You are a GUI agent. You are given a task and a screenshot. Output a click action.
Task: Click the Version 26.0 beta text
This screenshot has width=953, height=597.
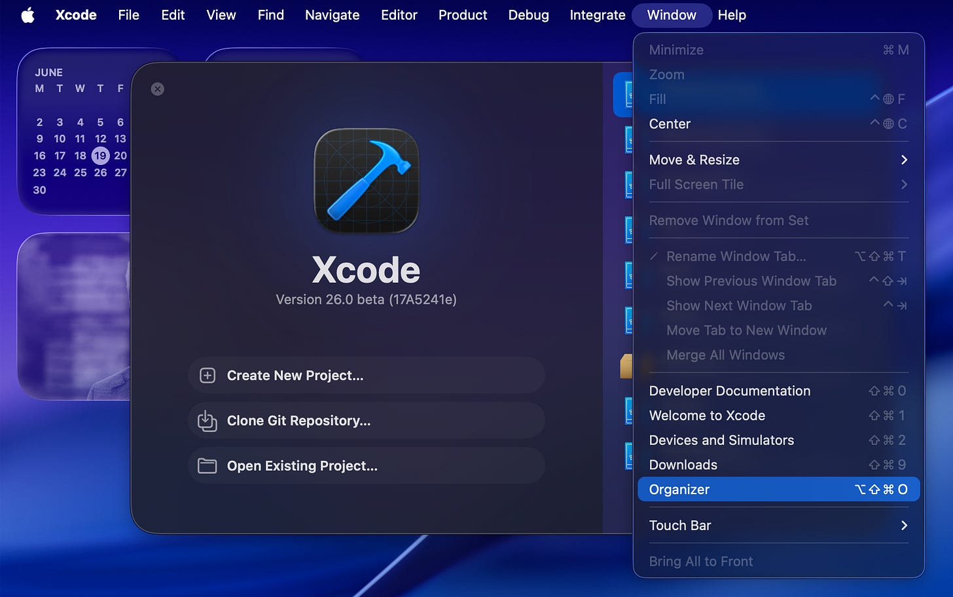367,300
